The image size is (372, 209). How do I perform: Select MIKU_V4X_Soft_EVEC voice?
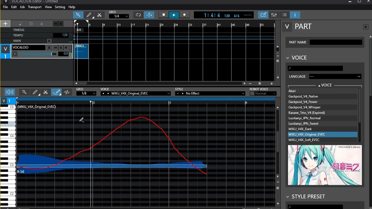tap(323, 140)
